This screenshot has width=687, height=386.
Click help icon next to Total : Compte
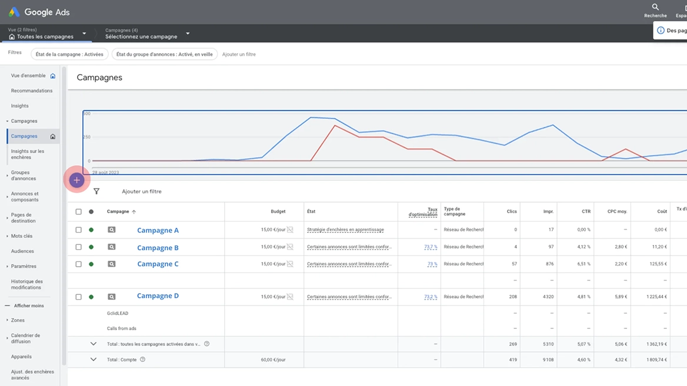[142, 360]
